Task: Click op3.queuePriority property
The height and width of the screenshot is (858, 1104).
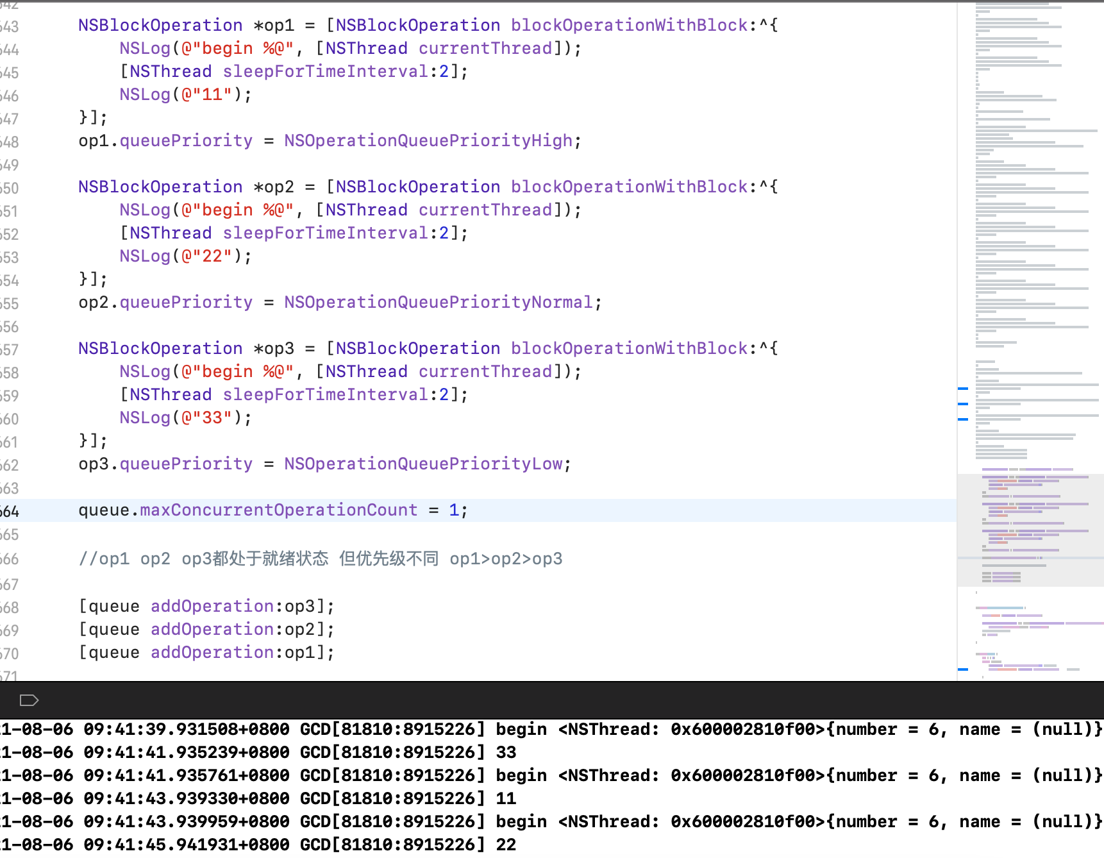Action: (x=165, y=464)
